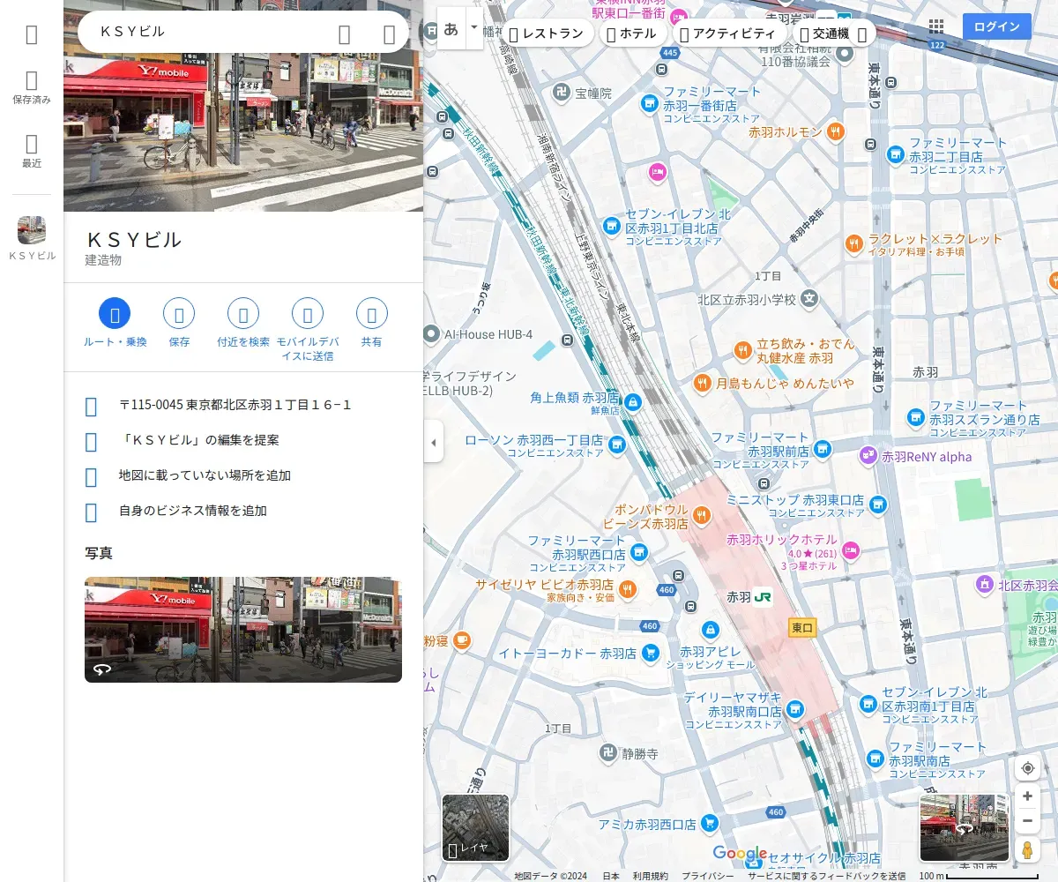Select サイゼリヤ ビビオ赤羽店 pin
Viewport: 1058px width, 882px height.
tap(627, 588)
